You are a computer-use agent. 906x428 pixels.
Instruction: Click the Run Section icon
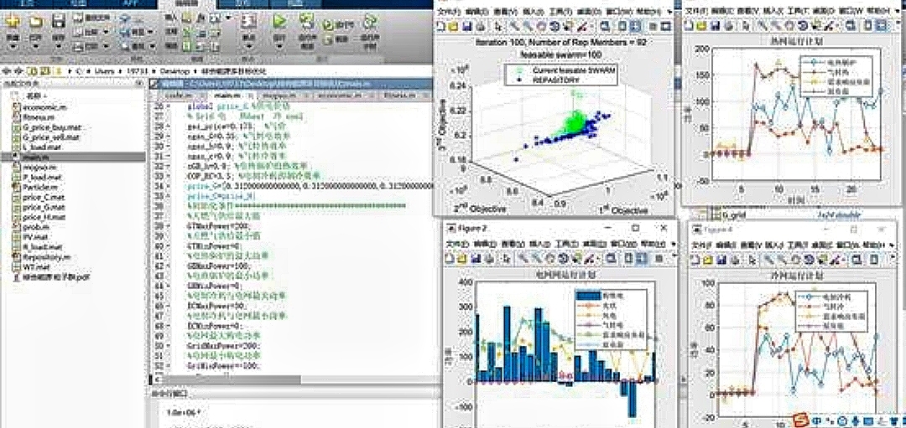[x=327, y=25]
